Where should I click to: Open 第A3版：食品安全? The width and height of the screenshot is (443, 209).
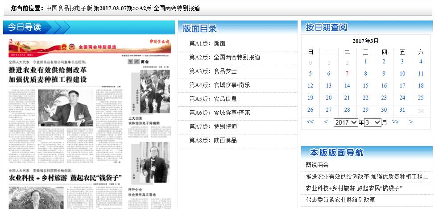213,71
